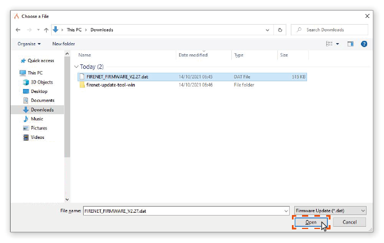Click the sidebar scroll up arrow

point(67,54)
